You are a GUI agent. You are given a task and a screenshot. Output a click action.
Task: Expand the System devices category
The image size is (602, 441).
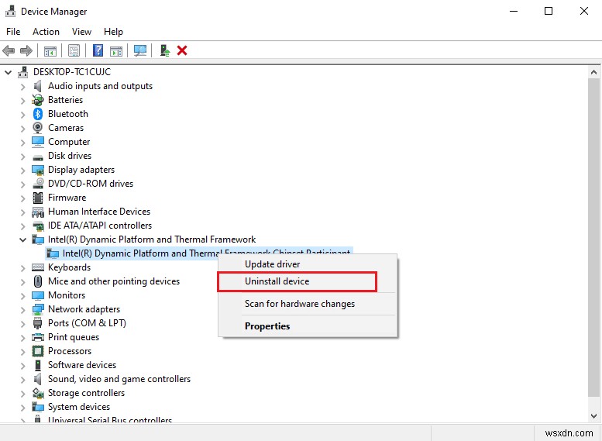click(x=22, y=407)
